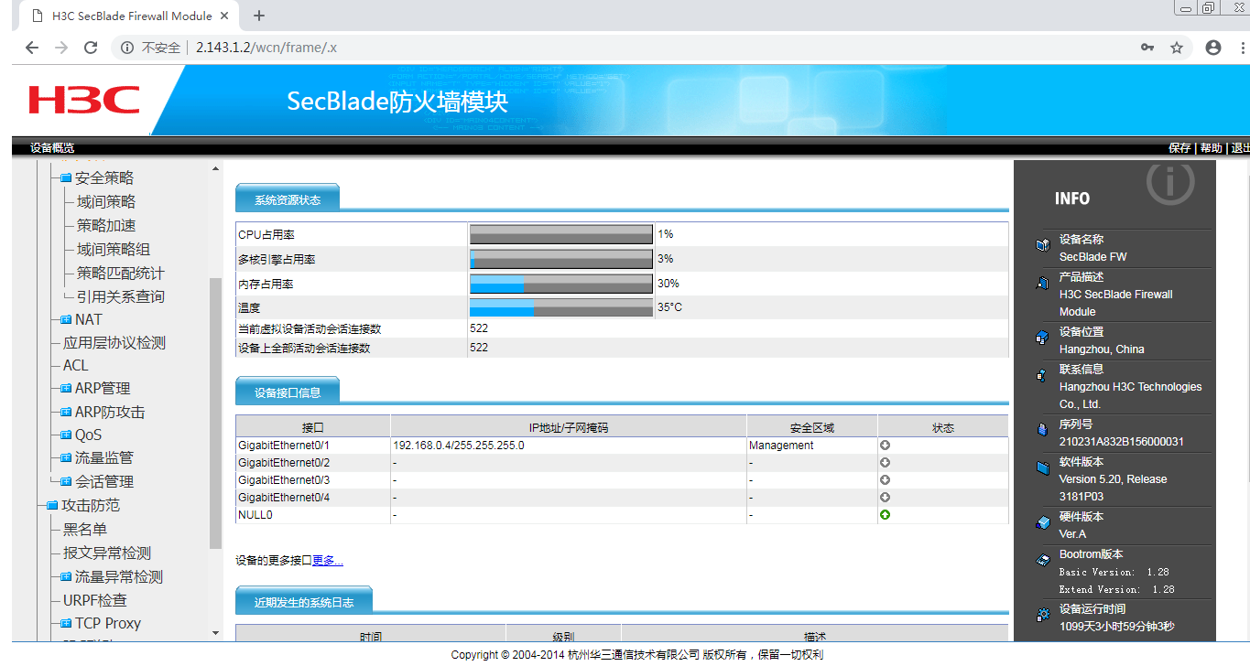Open 策略加速 in the navigation tree
The height and width of the screenshot is (666, 1250).
tap(106, 225)
